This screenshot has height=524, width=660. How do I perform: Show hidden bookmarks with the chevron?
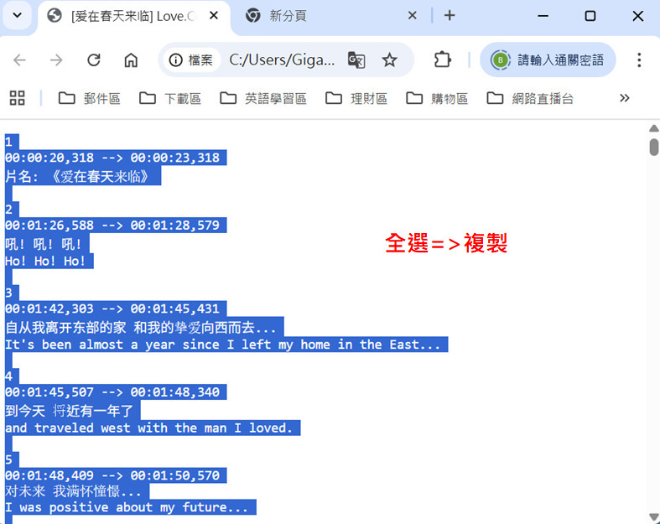pyautogui.click(x=624, y=98)
